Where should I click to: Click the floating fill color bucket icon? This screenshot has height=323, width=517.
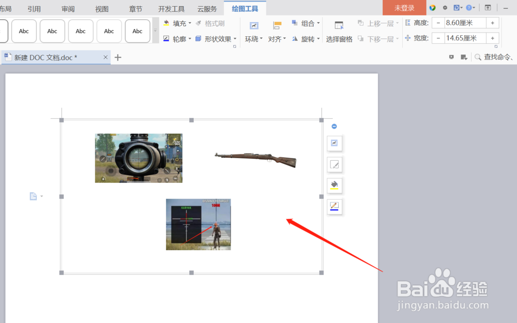(334, 185)
